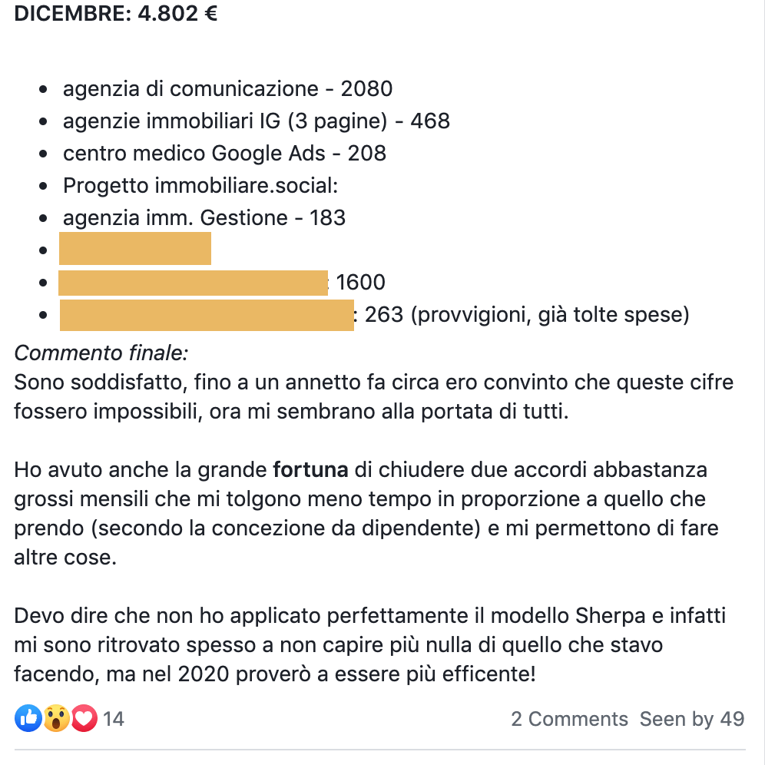Image resolution: width=765 pixels, height=765 pixels.
Task: Click the agenzie immobiliari IG list item
Action: 256,121
